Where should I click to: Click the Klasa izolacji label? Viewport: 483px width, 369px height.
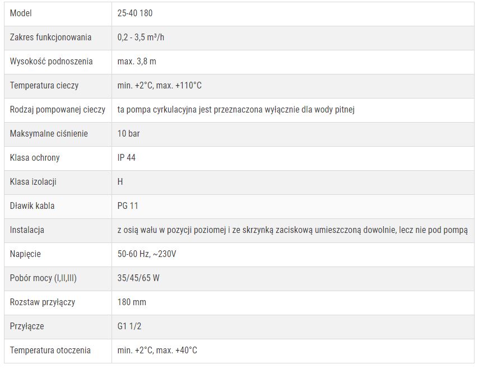(33, 181)
